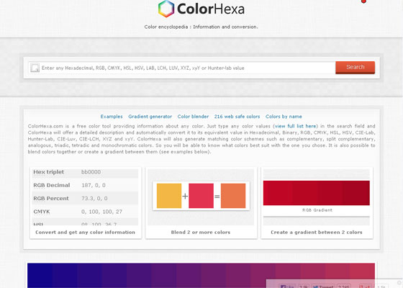Click the 'Color encyclopedia' tagline text
The height and width of the screenshot is (288, 403).
click(x=201, y=27)
